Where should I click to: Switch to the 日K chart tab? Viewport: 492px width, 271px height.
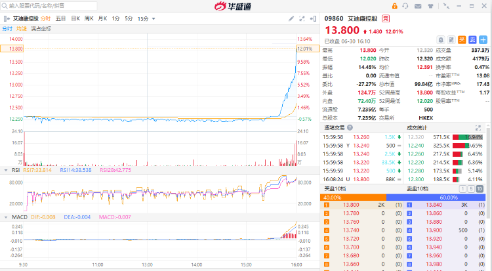pyautogui.click(x=75, y=19)
